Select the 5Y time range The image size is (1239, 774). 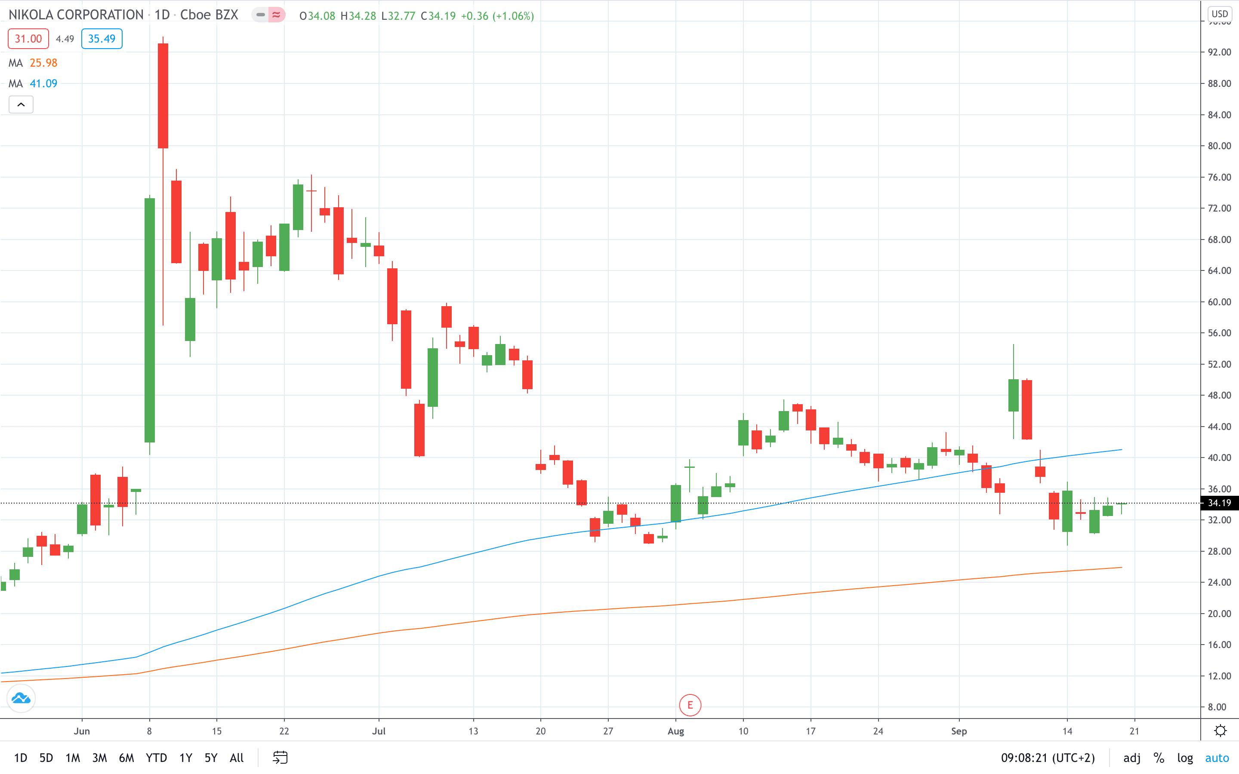click(211, 758)
